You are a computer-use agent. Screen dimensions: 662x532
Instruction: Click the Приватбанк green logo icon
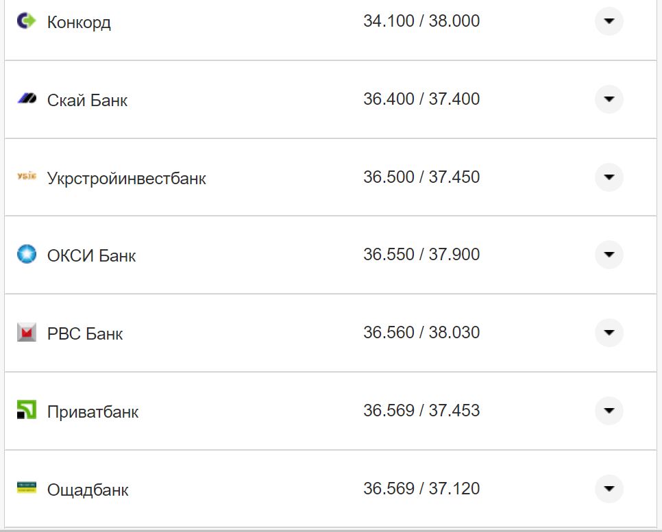(x=26, y=411)
